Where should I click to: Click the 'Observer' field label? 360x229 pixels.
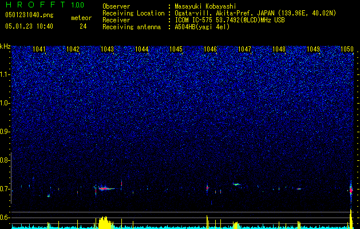pos(116,6)
